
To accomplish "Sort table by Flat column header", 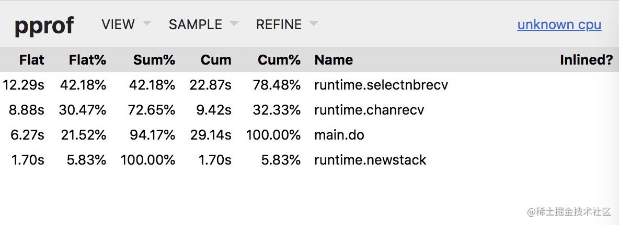I will click(x=31, y=60).
